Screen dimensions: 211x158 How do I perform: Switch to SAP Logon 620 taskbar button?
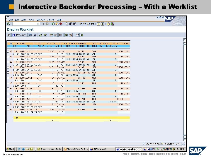click(x=102, y=149)
